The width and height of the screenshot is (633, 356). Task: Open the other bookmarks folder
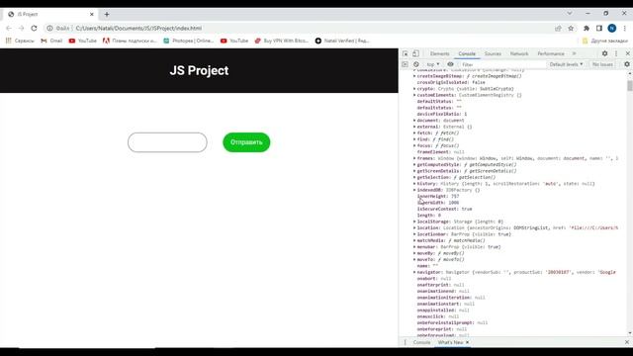point(604,41)
